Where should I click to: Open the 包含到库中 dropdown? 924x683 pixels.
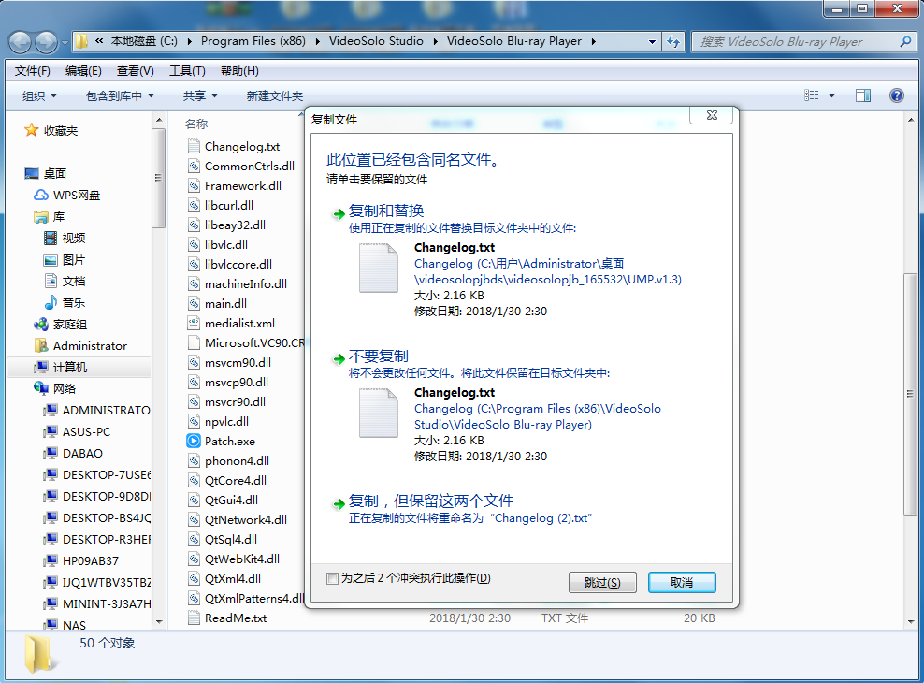coord(121,95)
